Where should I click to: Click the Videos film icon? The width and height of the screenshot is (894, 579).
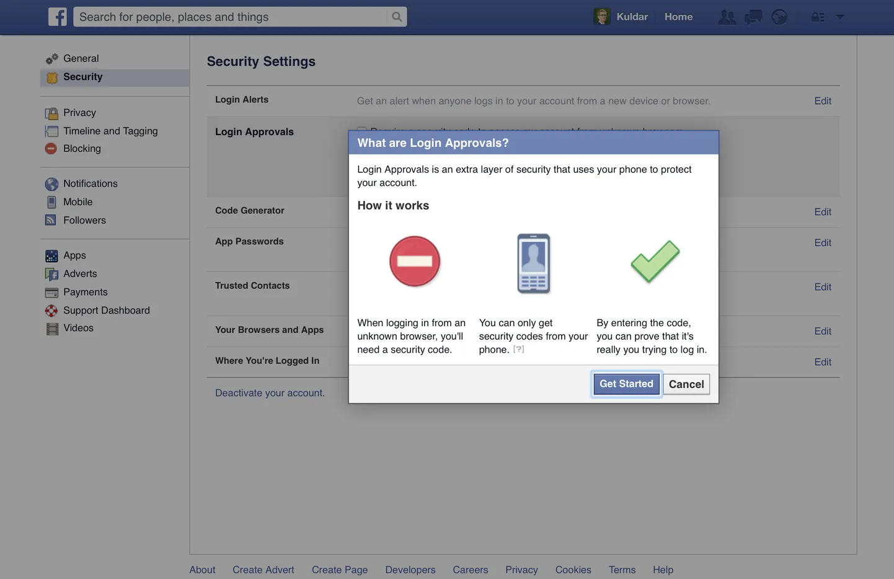click(52, 329)
